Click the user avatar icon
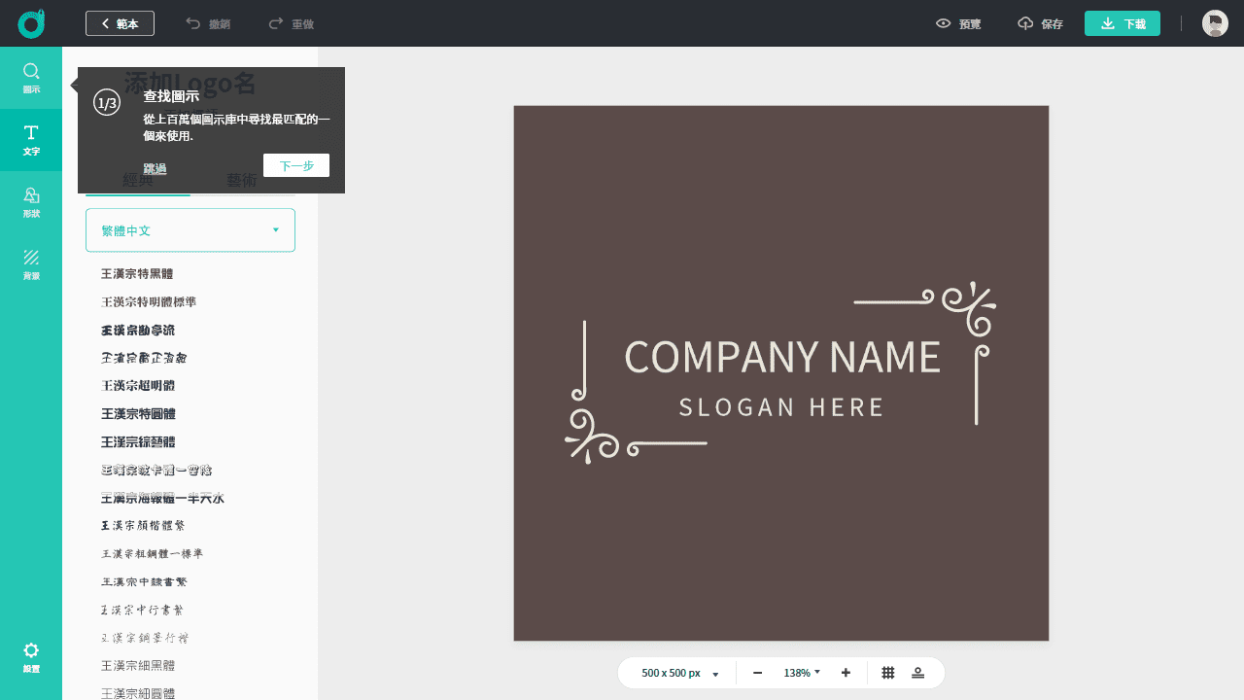This screenshot has width=1244, height=700. coord(1215,23)
